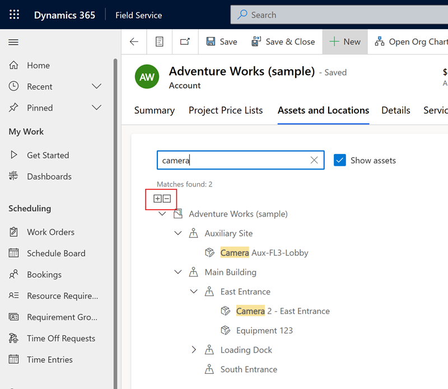Expand the Loading Dock location node
The width and height of the screenshot is (448, 389).
pyautogui.click(x=194, y=350)
